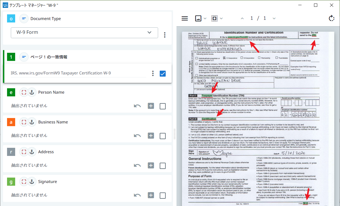
Task: Click the undo arrow on the Address field
Action: [x=137, y=165]
